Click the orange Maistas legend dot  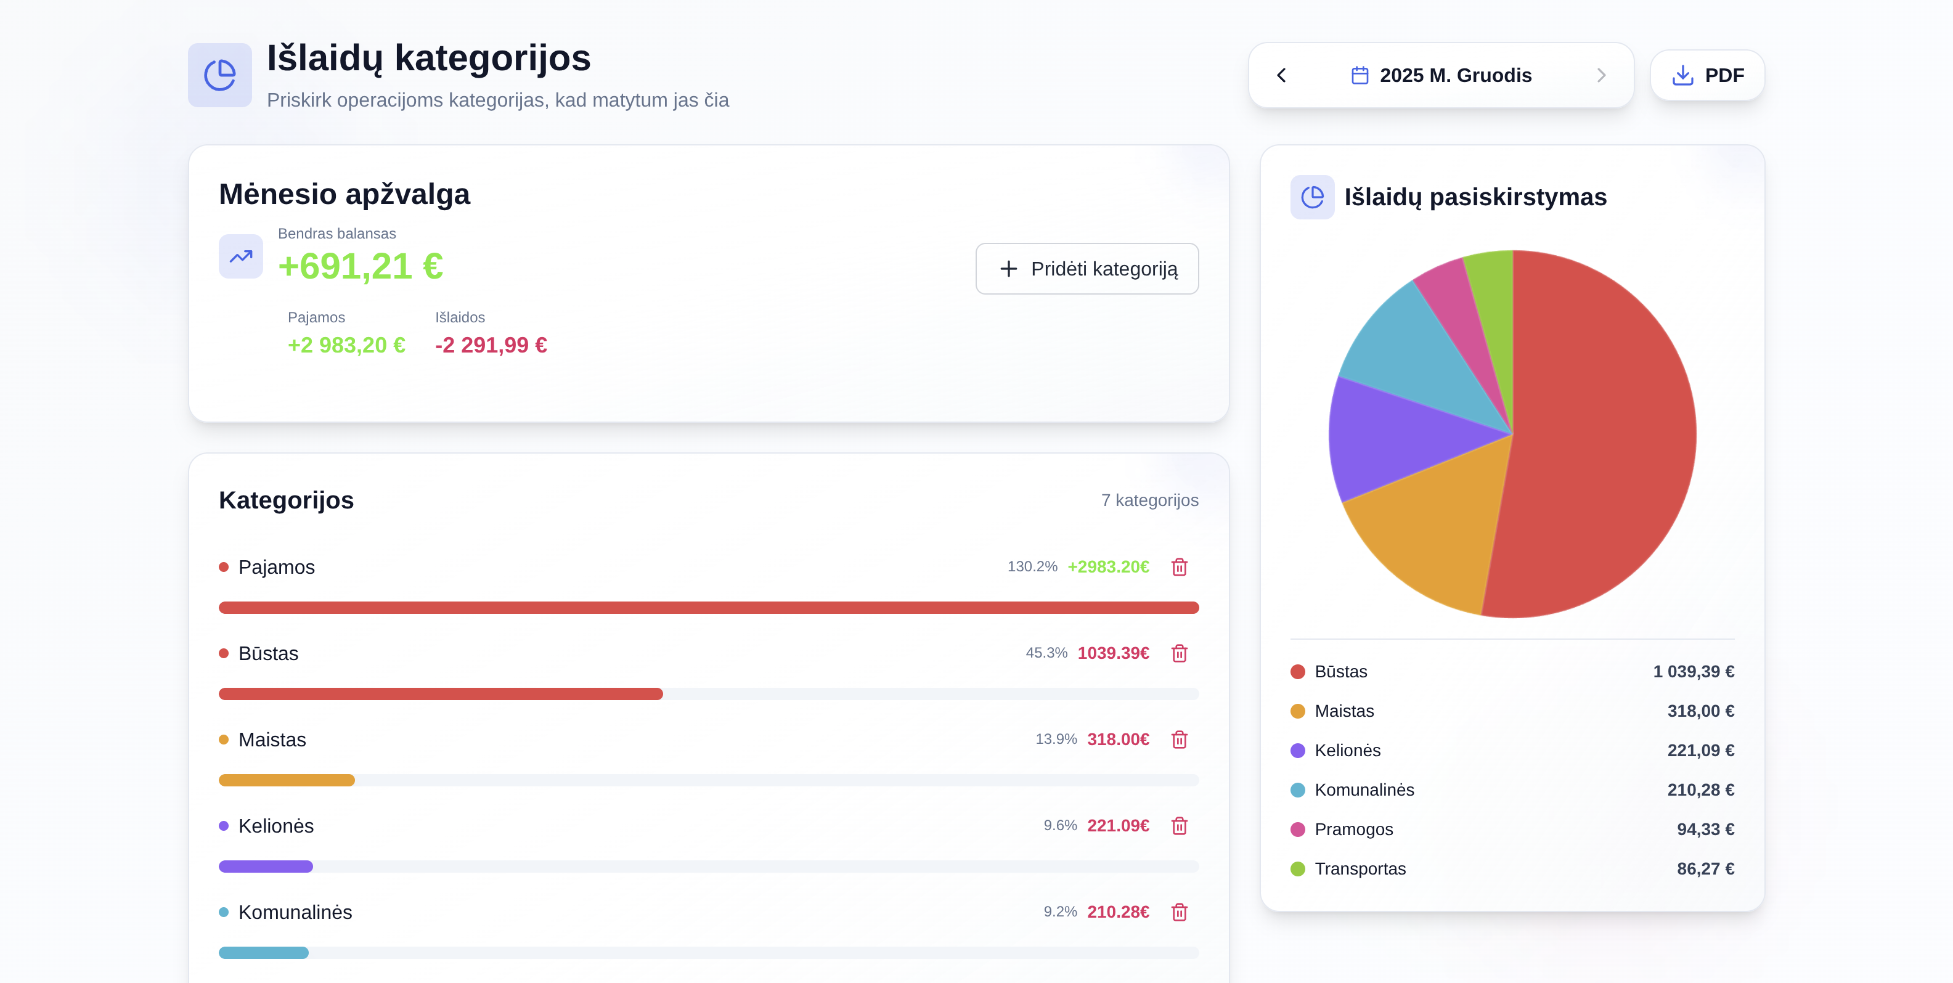pos(1297,711)
